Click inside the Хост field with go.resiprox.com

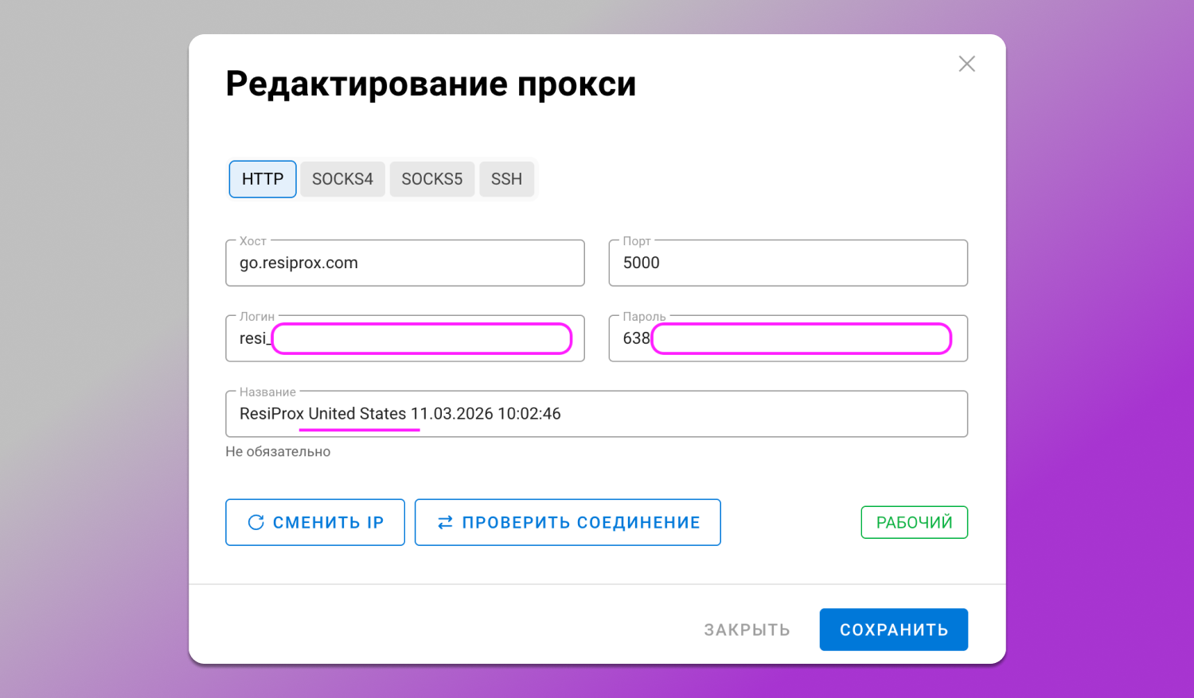405,263
